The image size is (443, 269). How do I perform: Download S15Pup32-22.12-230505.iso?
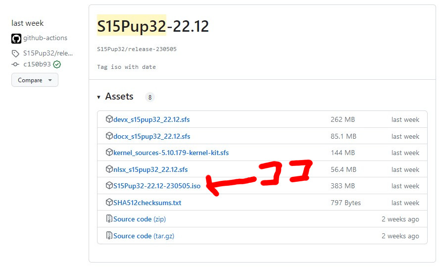(x=157, y=186)
